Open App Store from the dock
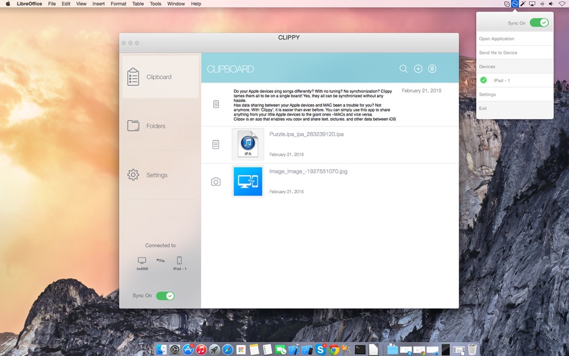The height and width of the screenshot is (356, 569). pyautogui.click(x=188, y=350)
